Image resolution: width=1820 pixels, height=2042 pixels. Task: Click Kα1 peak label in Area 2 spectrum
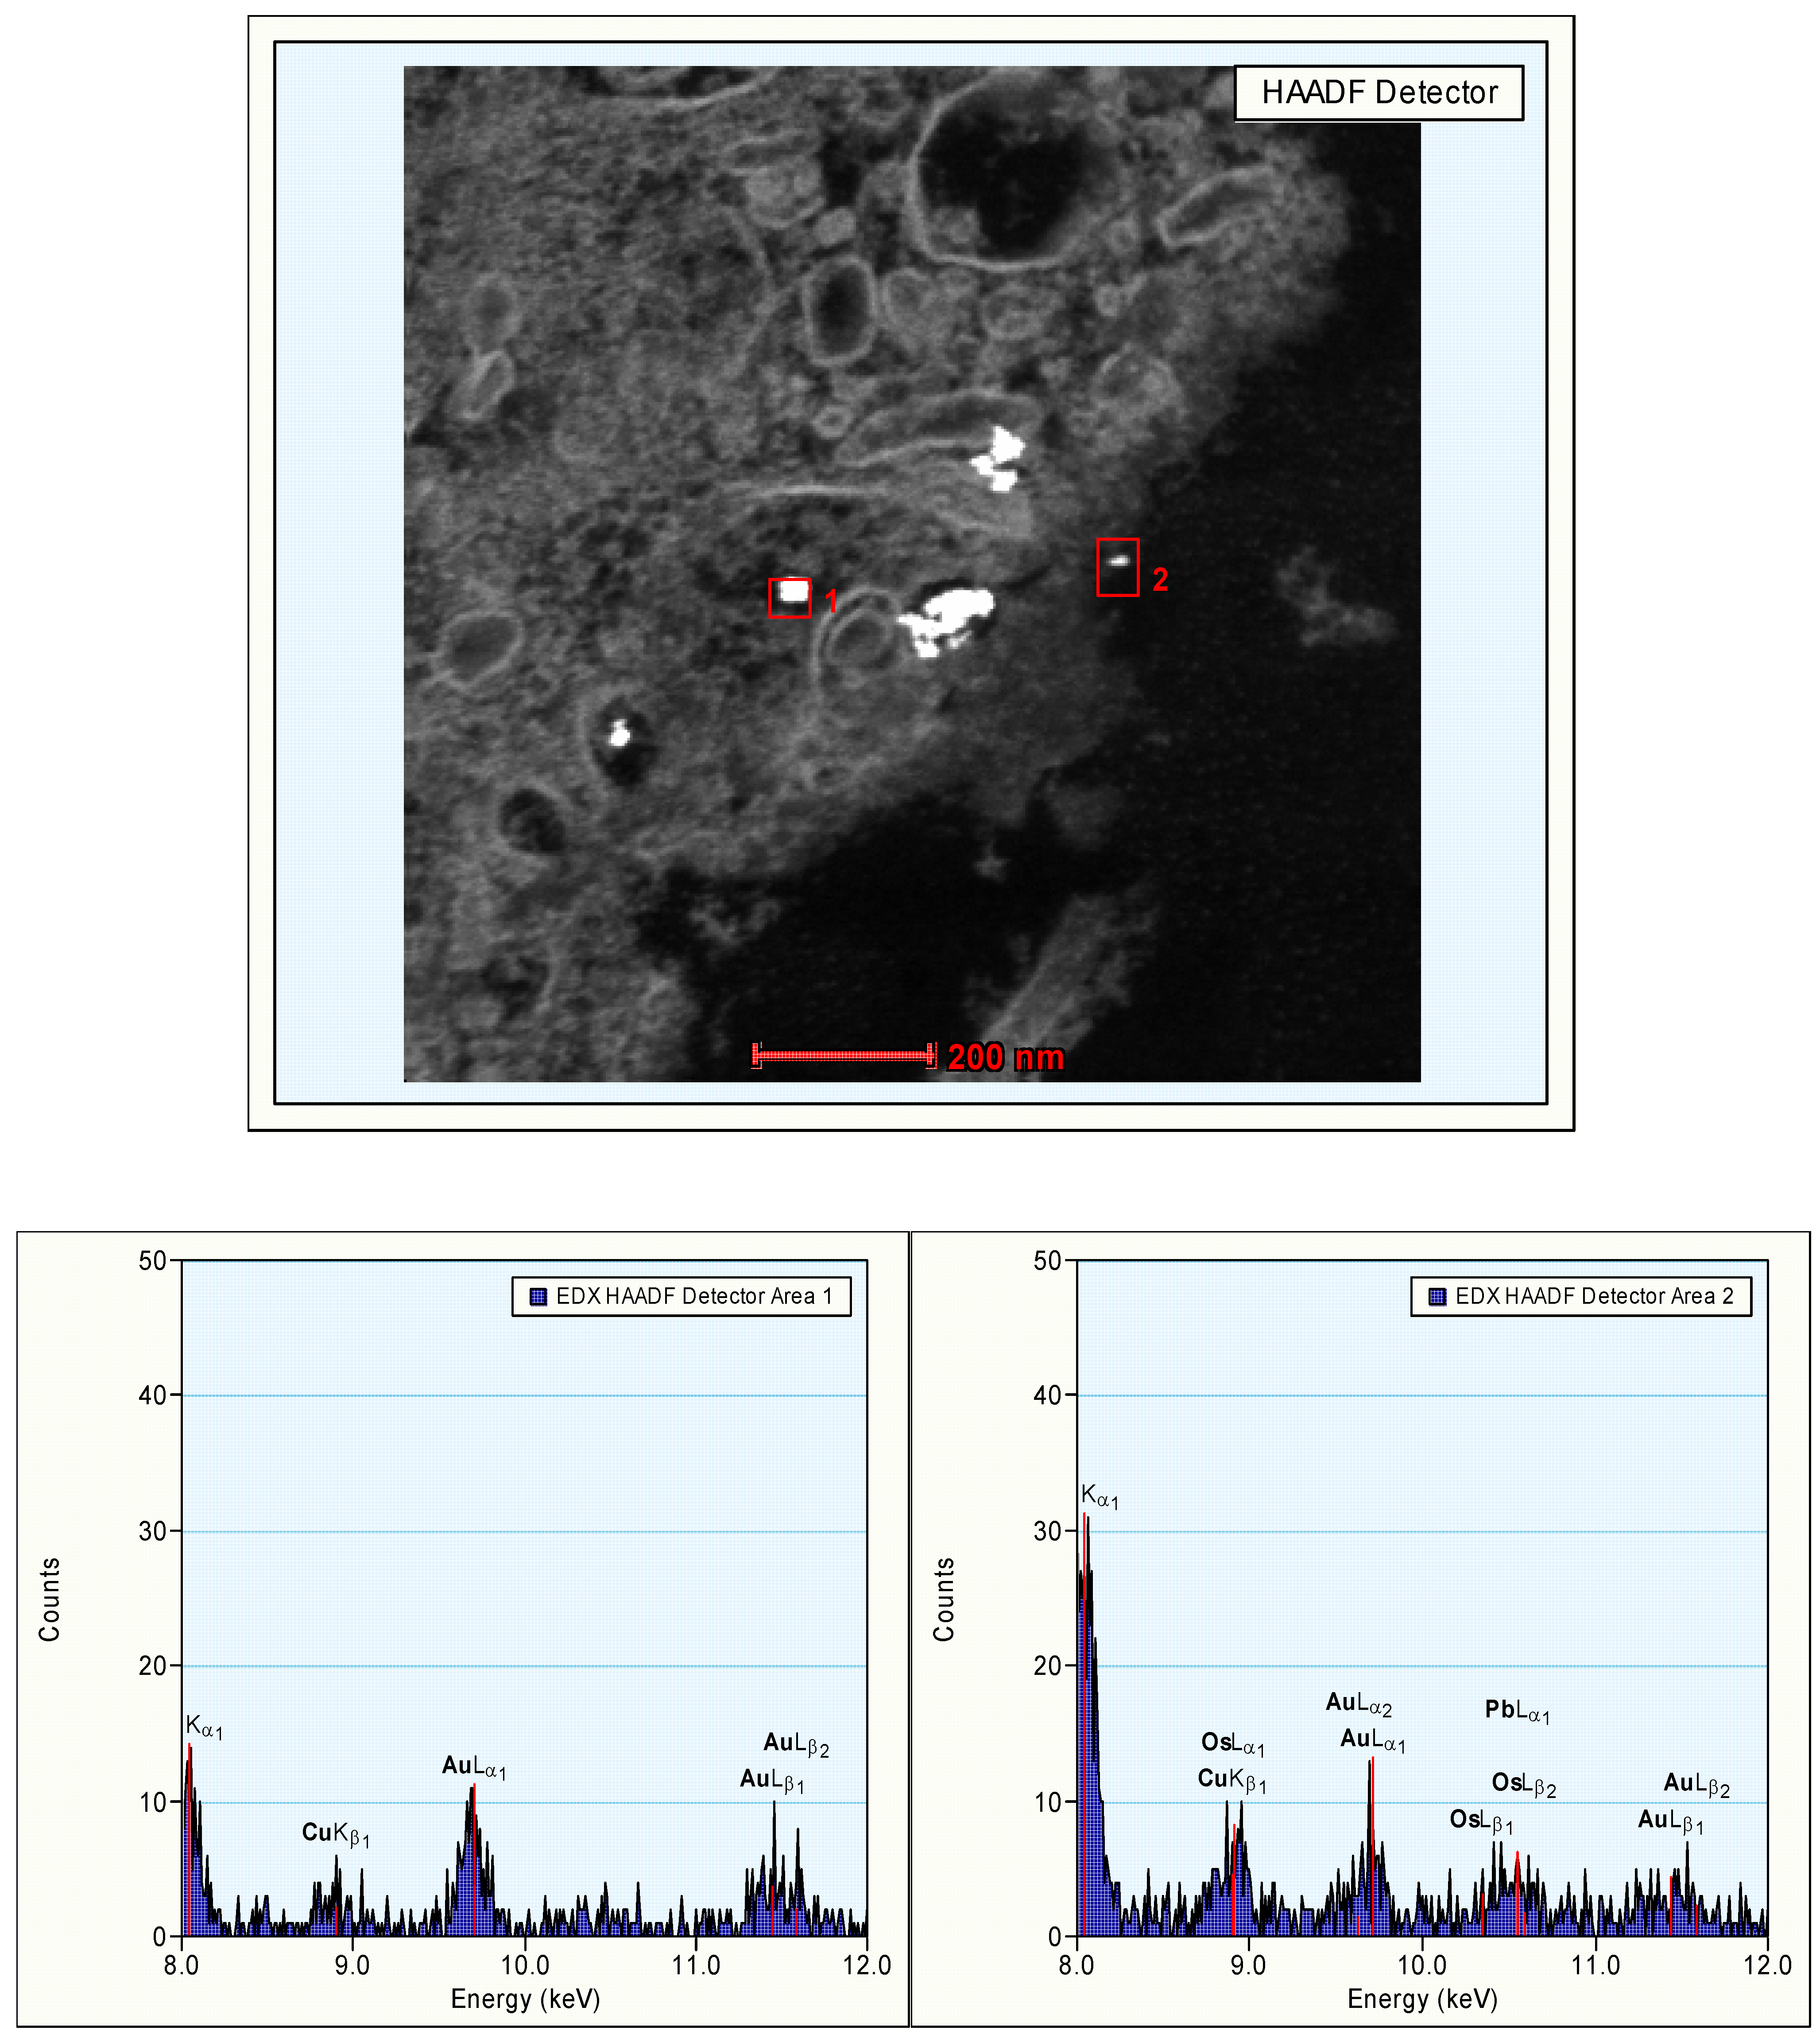pos(1099,1496)
